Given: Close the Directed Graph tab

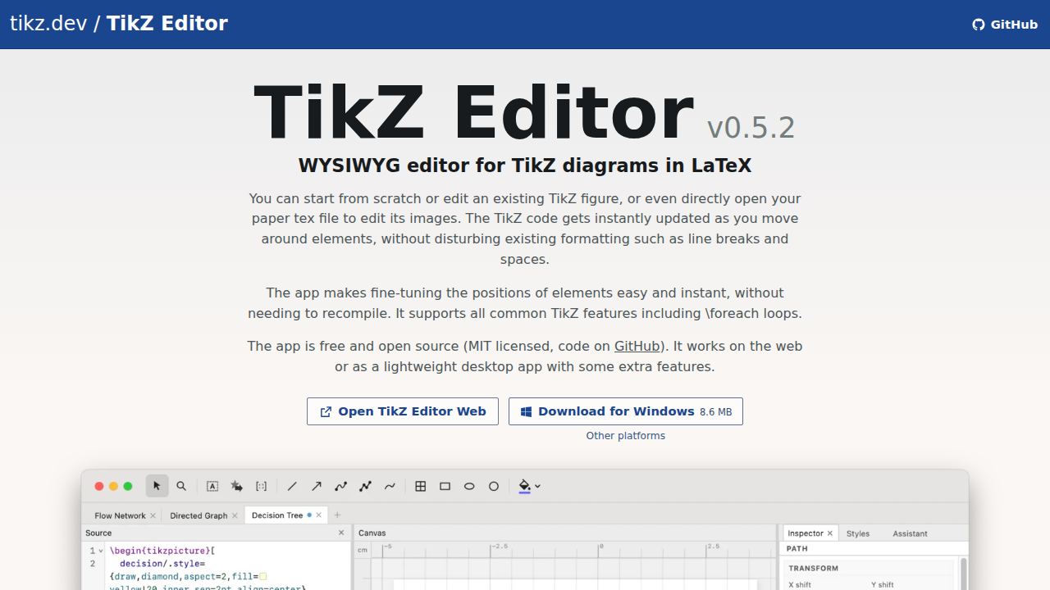Looking at the screenshot, I should [235, 515].
